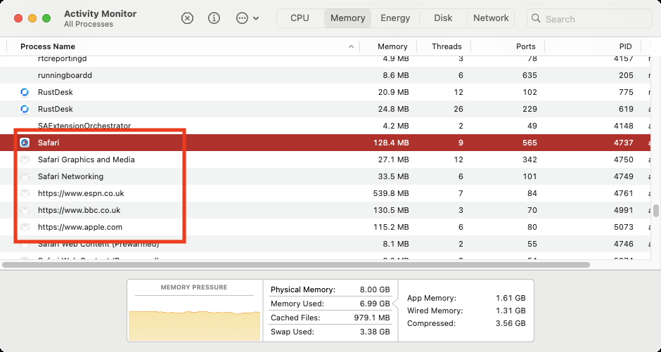This screenshot has width=661, height=352.
Task: Click the Compressed 3.56 GB entry
Action: click(466, 323)
